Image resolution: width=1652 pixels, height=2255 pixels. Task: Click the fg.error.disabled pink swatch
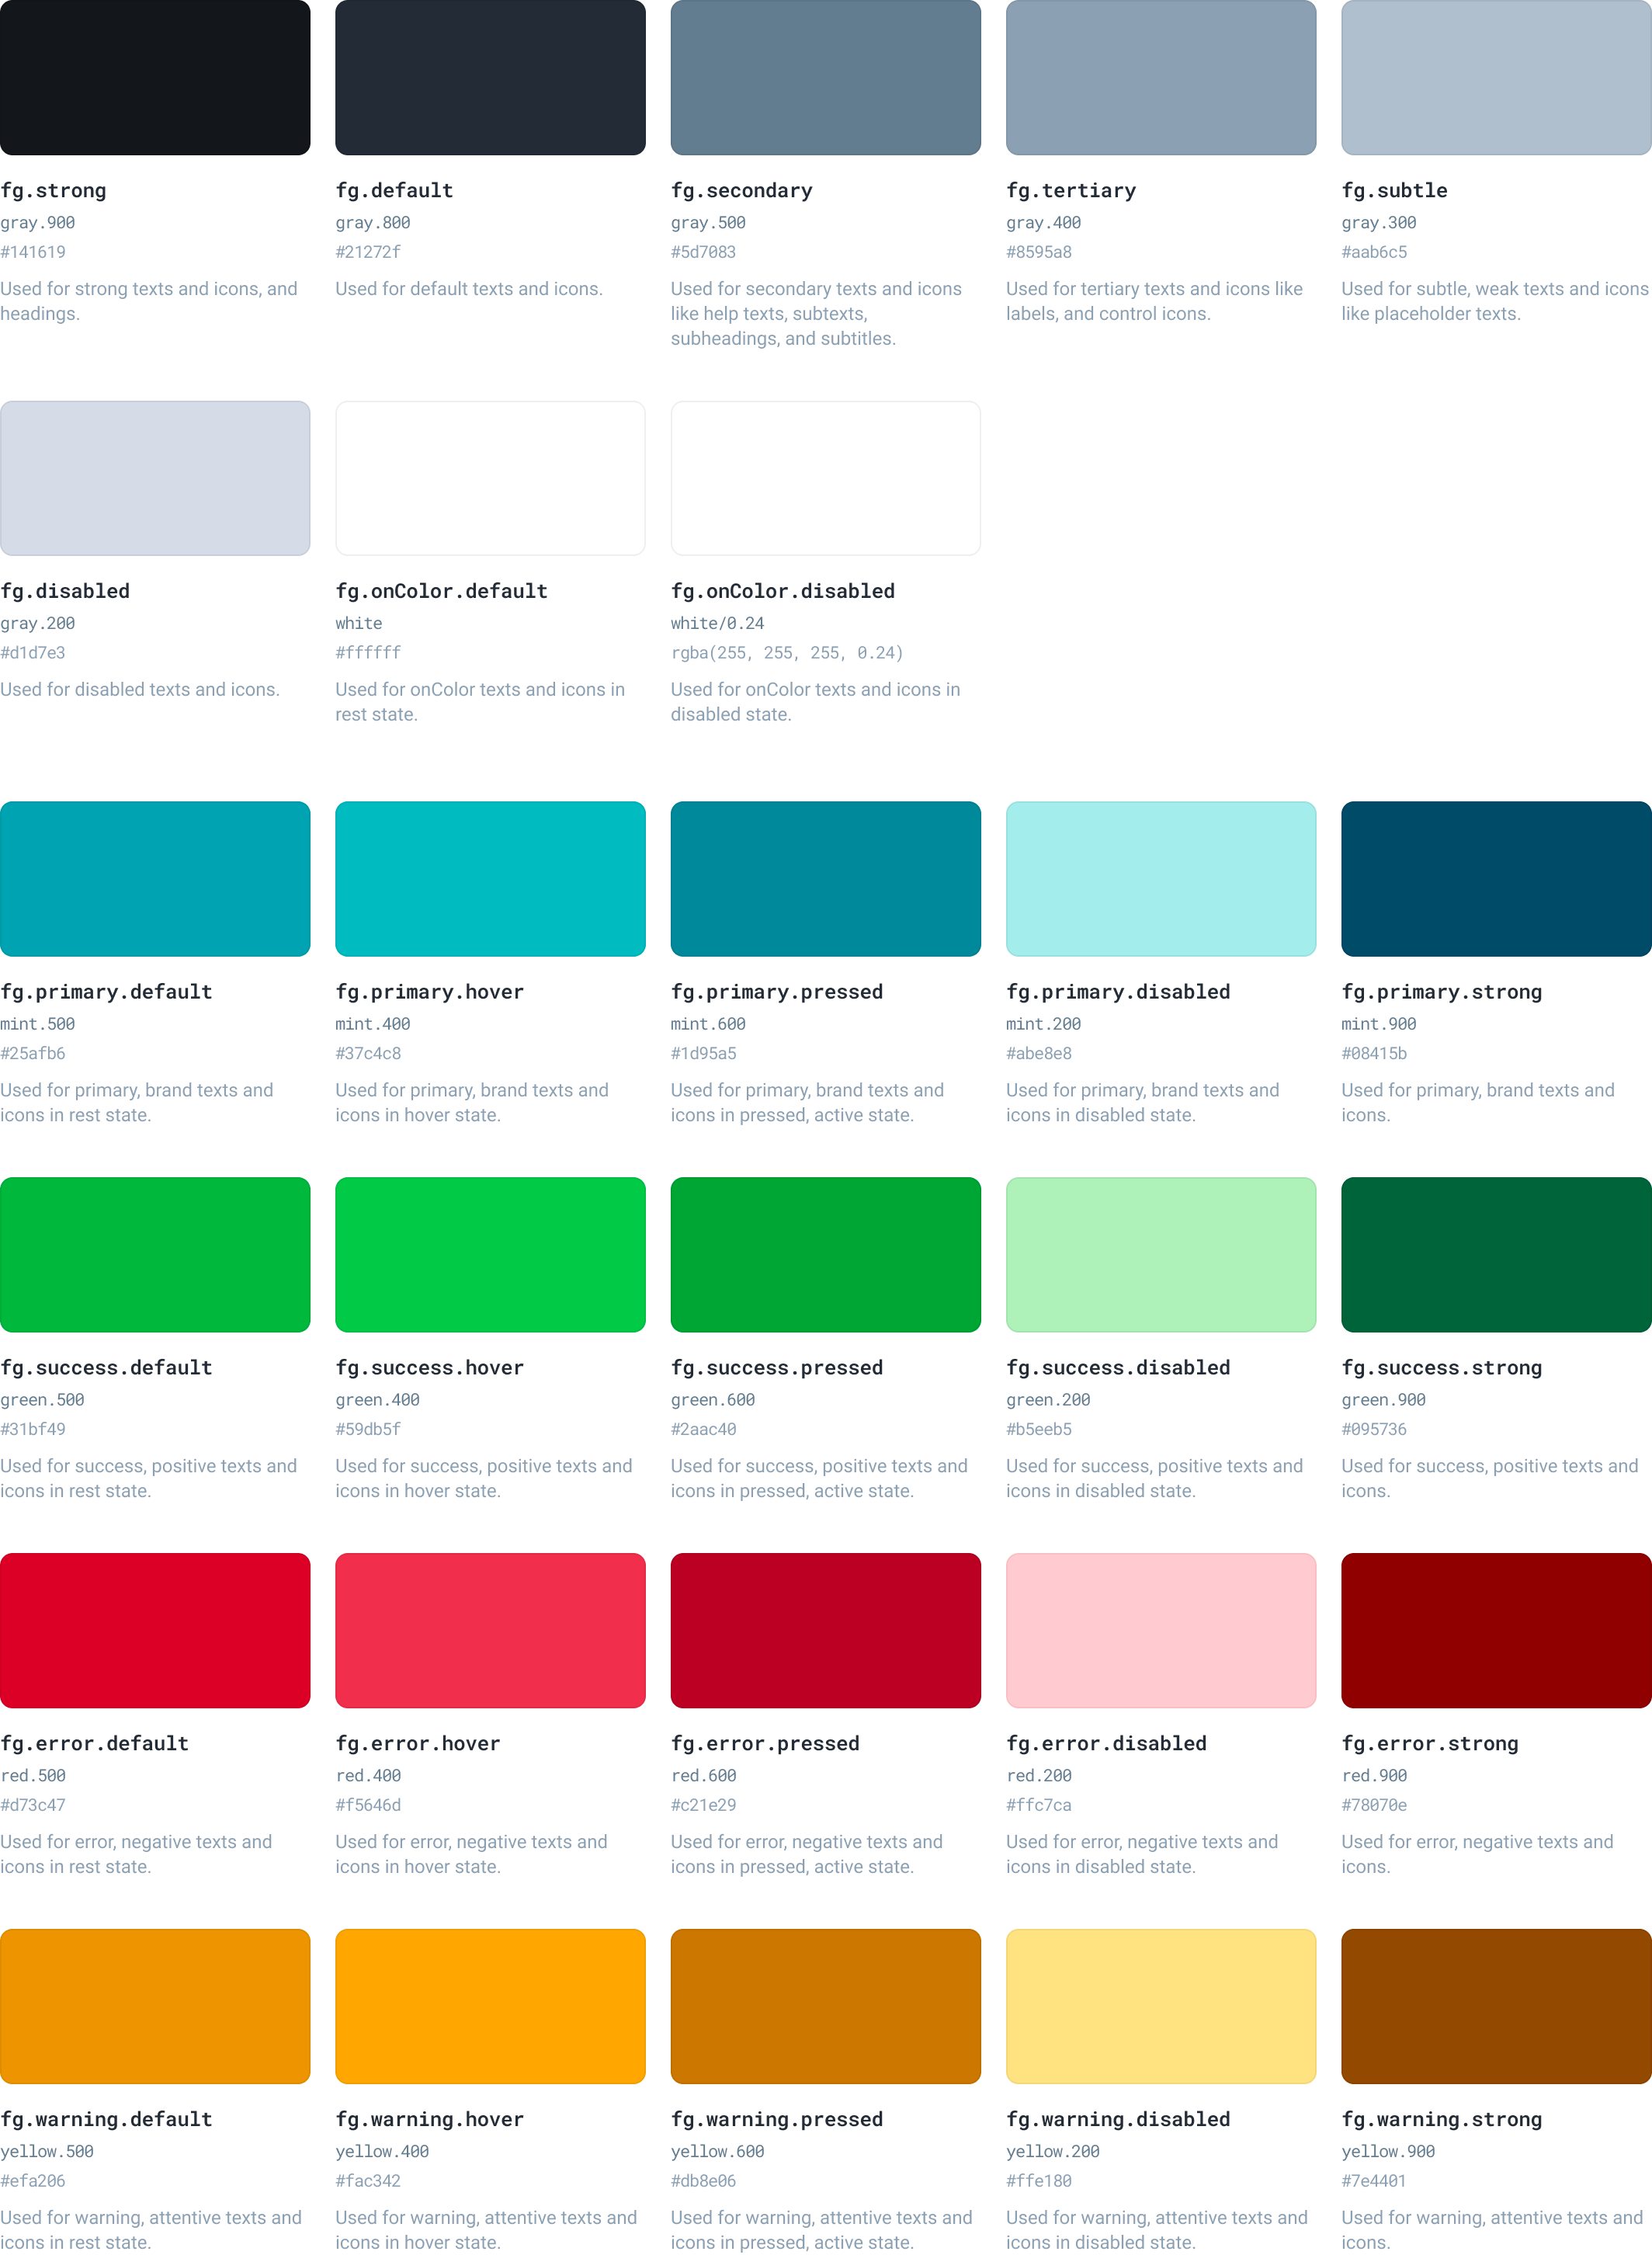point(1160,1630)
